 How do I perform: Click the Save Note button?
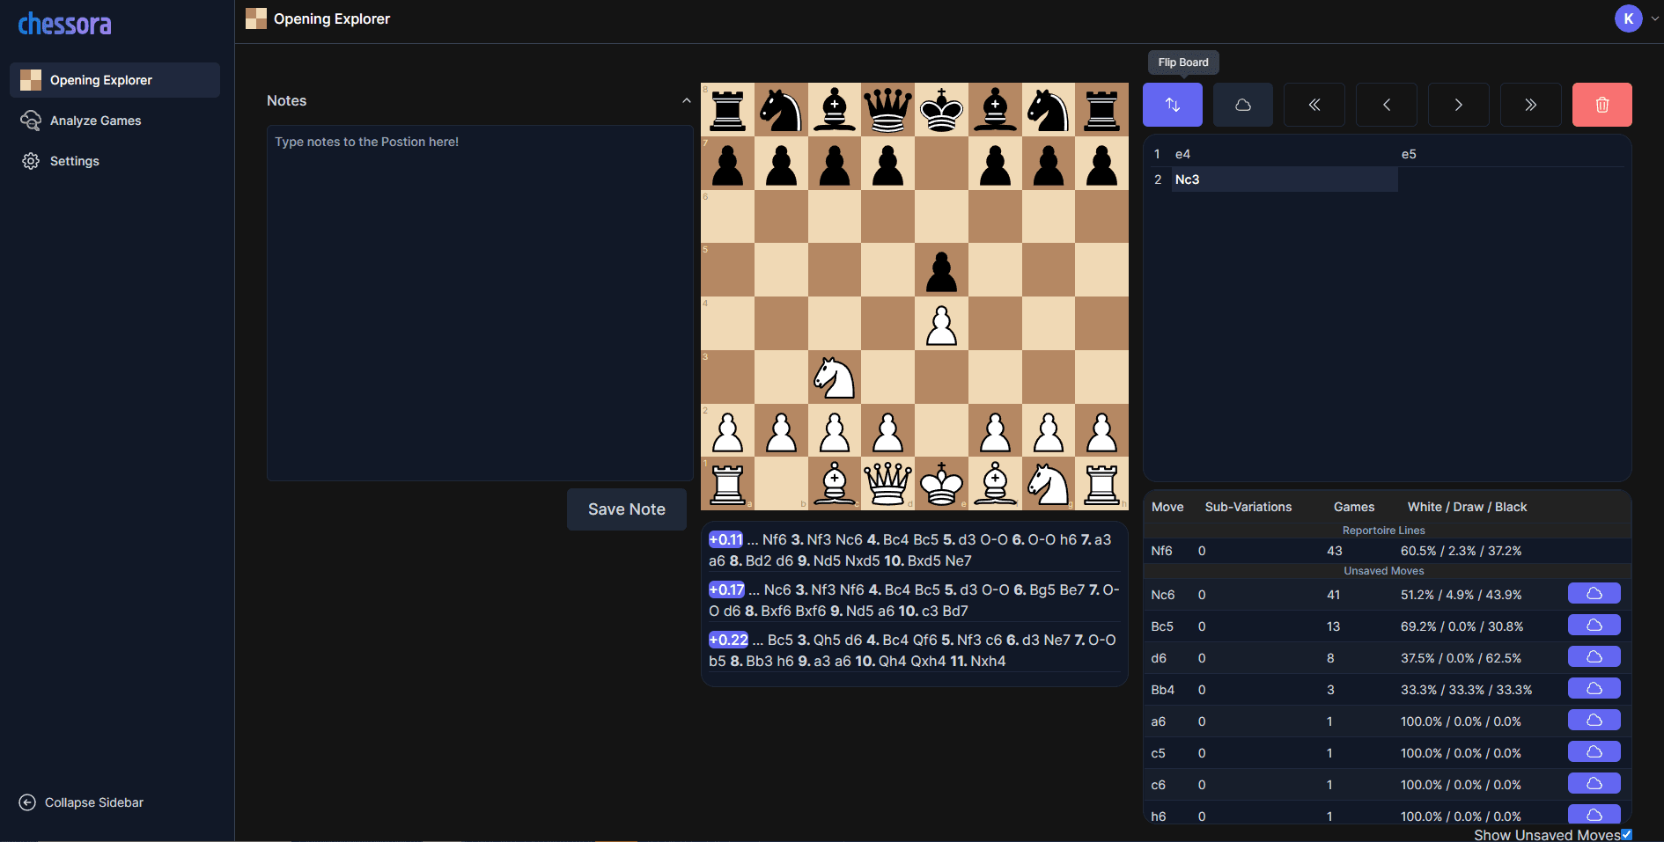(626, 509)
